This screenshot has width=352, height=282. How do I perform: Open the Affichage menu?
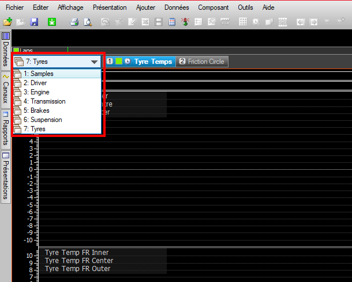click(x=70, y=7)
